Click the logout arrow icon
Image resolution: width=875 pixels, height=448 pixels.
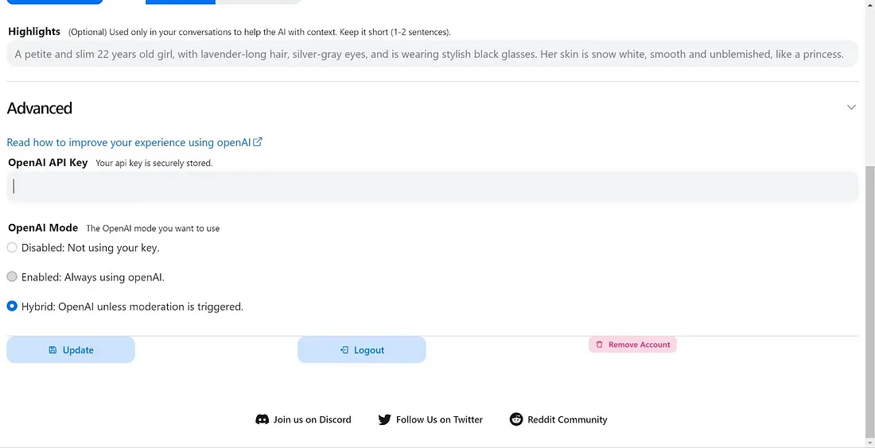tap(344, 350)
